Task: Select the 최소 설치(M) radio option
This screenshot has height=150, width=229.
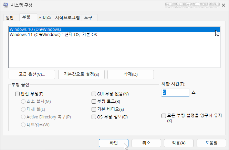Action: (x=23, y=102)
